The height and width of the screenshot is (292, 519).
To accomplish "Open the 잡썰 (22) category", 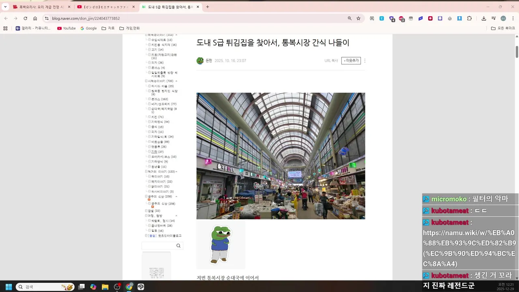I will point(154,211).
